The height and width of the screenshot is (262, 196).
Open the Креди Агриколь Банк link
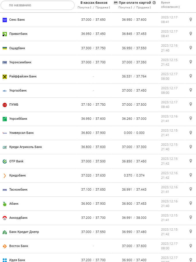[x=25, y=147]
